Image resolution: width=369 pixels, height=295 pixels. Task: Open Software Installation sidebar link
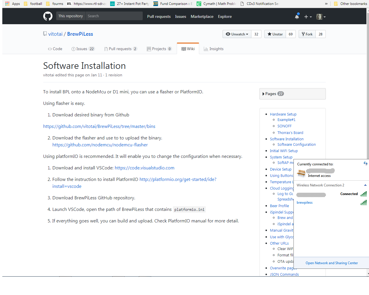coord(287,139)
